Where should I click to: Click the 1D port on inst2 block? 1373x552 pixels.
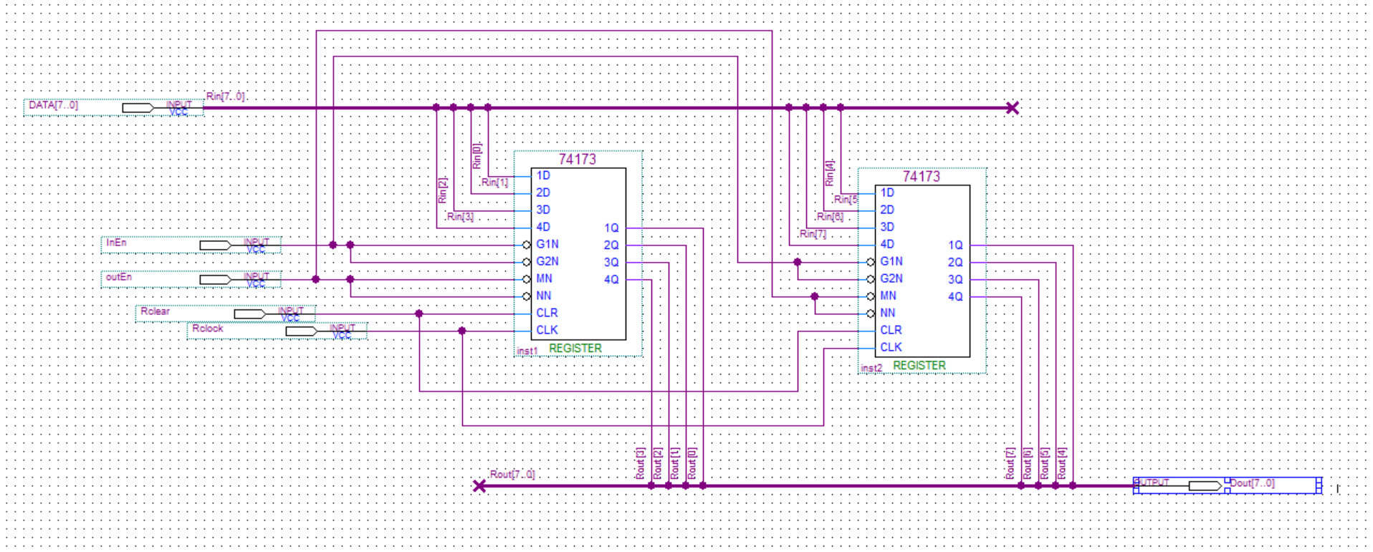pos(887,193)
